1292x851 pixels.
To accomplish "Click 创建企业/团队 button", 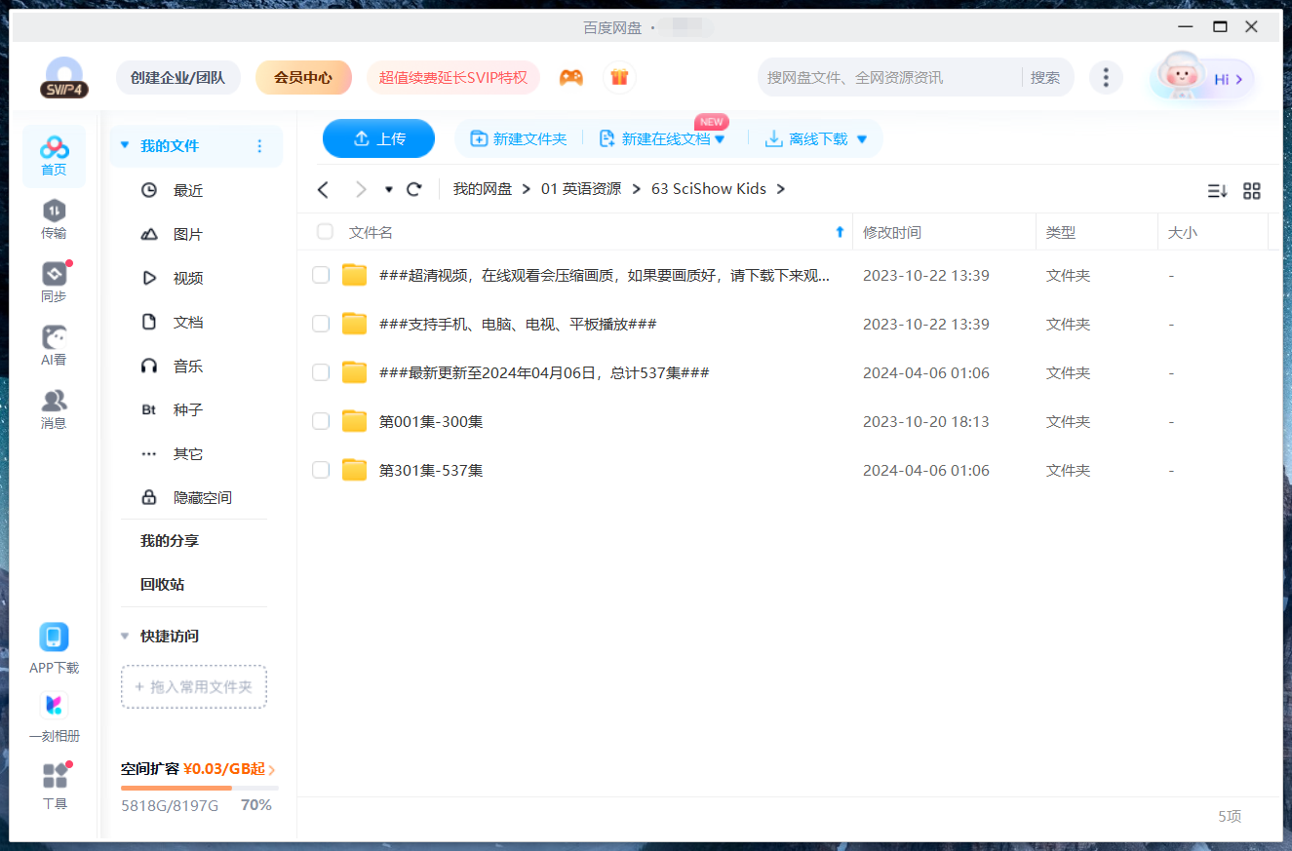I will point(177,77).
